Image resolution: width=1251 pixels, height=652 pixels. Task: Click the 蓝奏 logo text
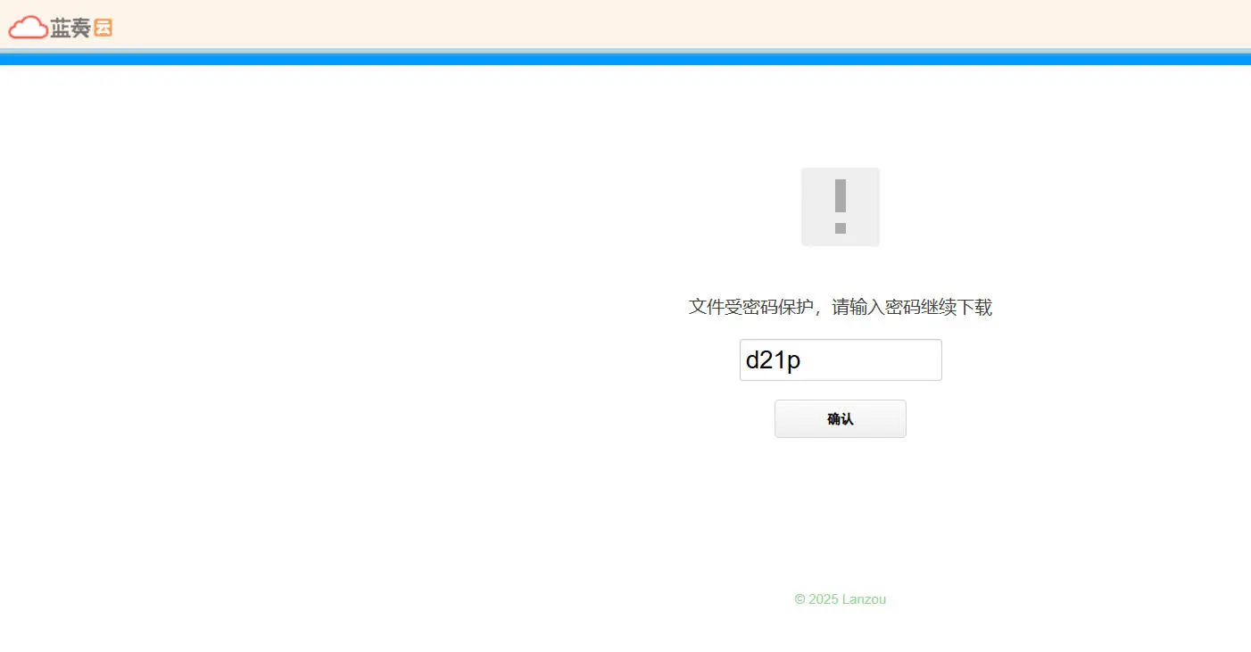point(70,29)
